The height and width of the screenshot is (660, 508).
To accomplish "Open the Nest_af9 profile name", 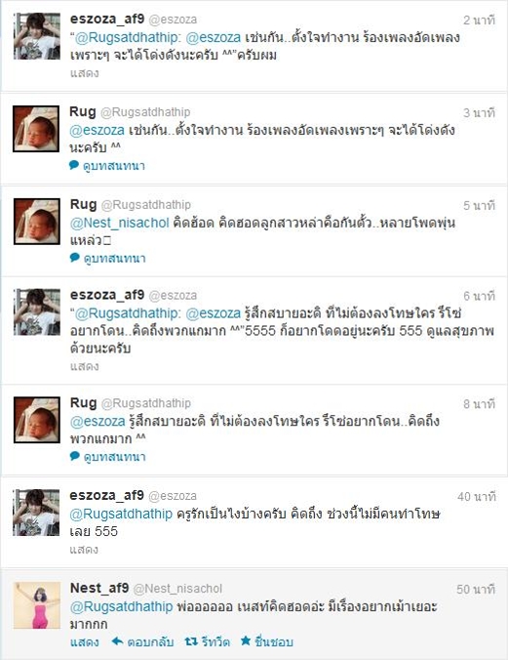I will 99,588.
